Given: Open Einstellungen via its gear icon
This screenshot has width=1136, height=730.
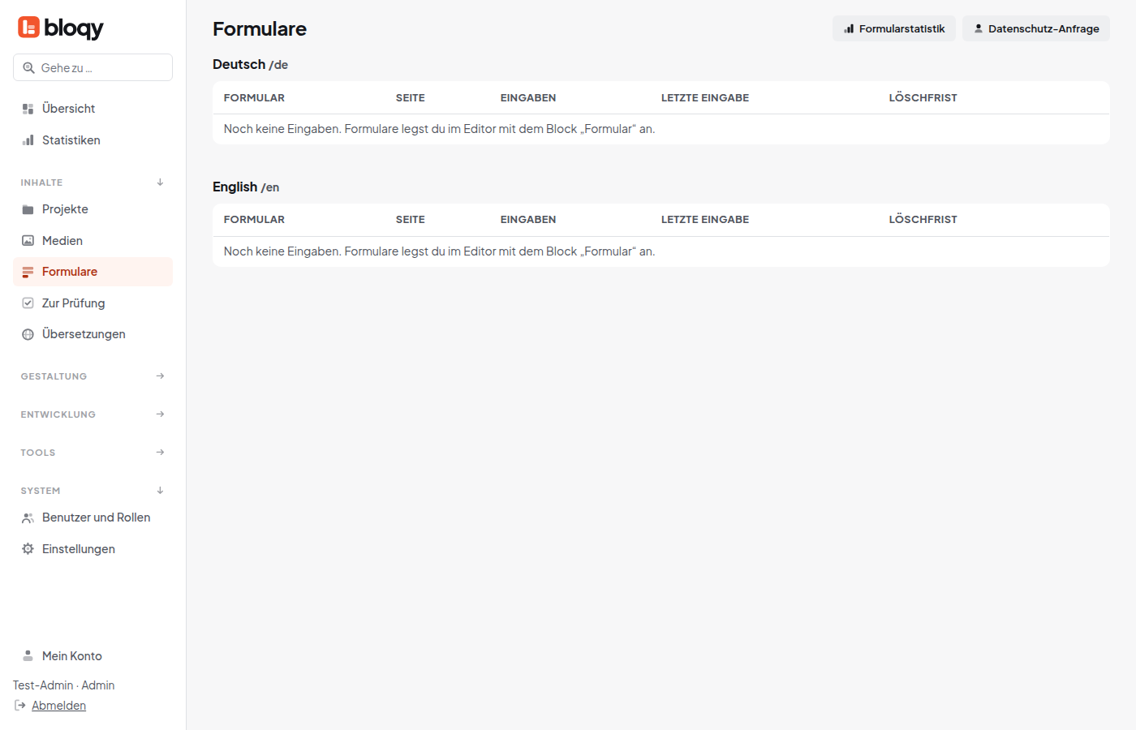Looking at the screenshot, I should 28,549.
